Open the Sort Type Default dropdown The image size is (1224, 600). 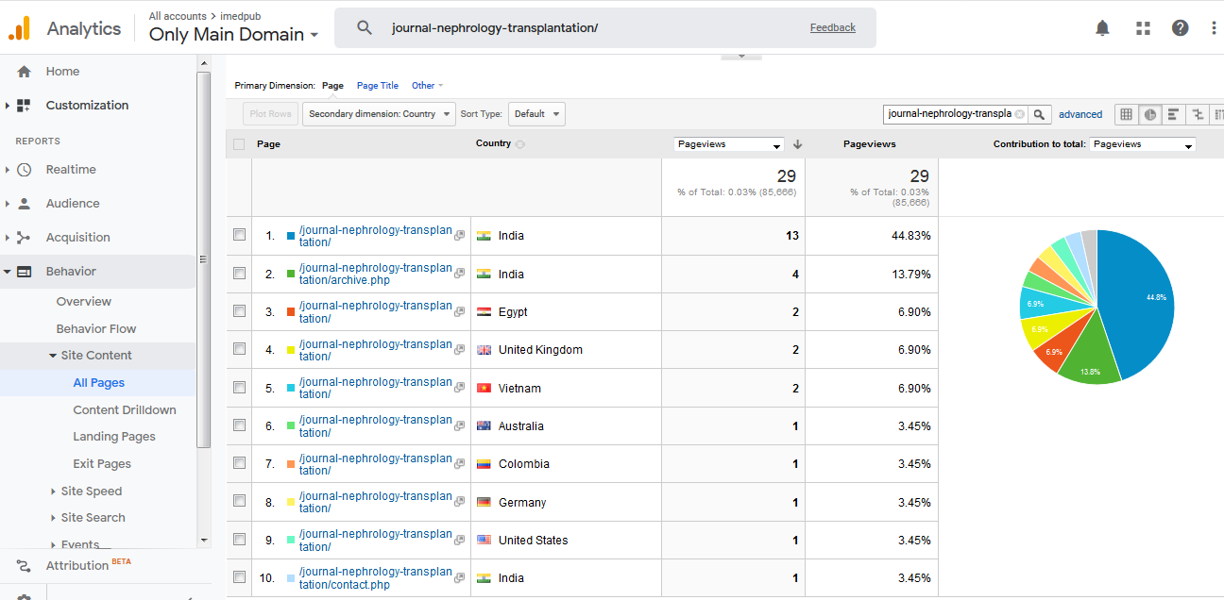(536, 114)
